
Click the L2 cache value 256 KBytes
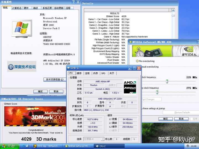pos(128,127)
